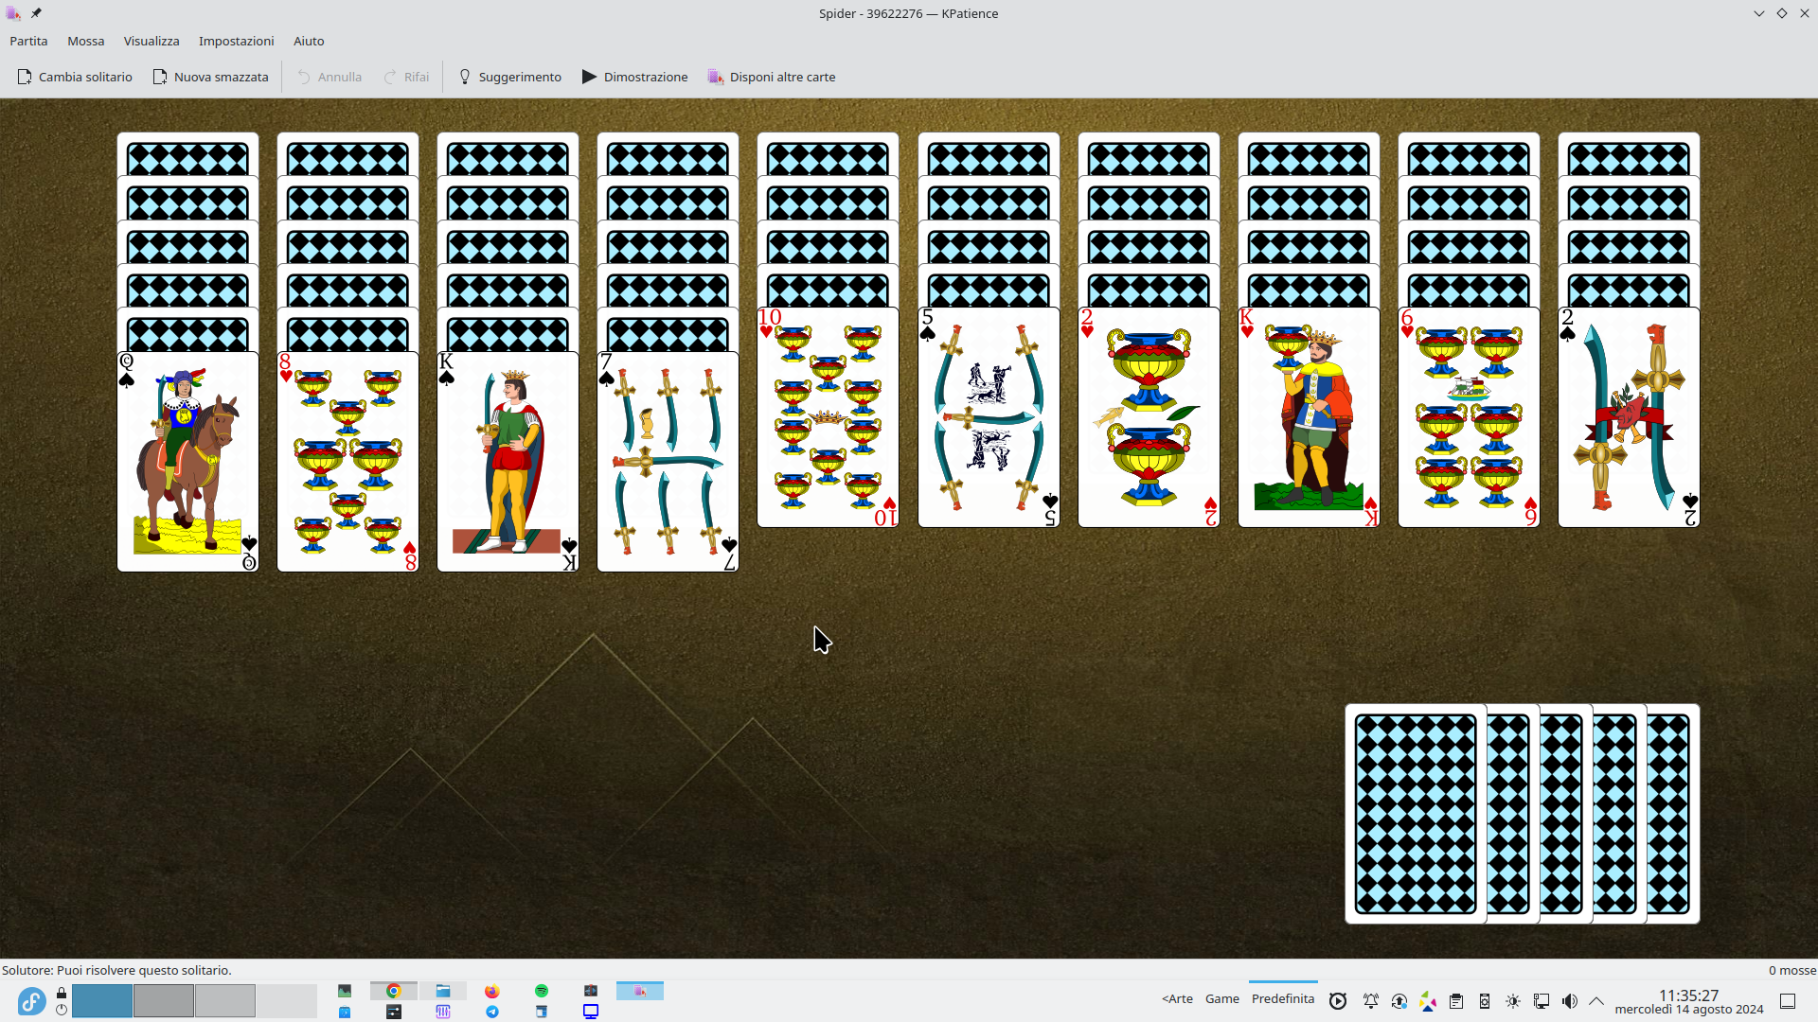The width and height of the screenshot is (1818, 1022).
Task: Expand hidden system tray icons arrow
Action: 1596,1001
